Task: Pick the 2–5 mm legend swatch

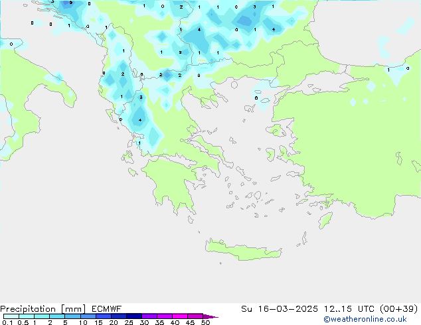Action: pos(57,316)
